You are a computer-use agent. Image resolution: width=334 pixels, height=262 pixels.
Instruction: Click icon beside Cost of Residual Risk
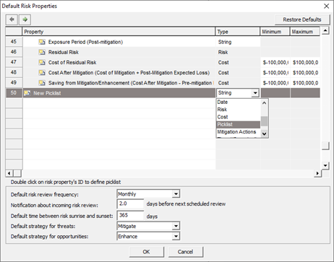(42, 63)
